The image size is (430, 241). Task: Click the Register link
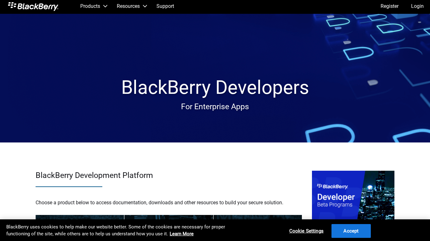(389, 6)
